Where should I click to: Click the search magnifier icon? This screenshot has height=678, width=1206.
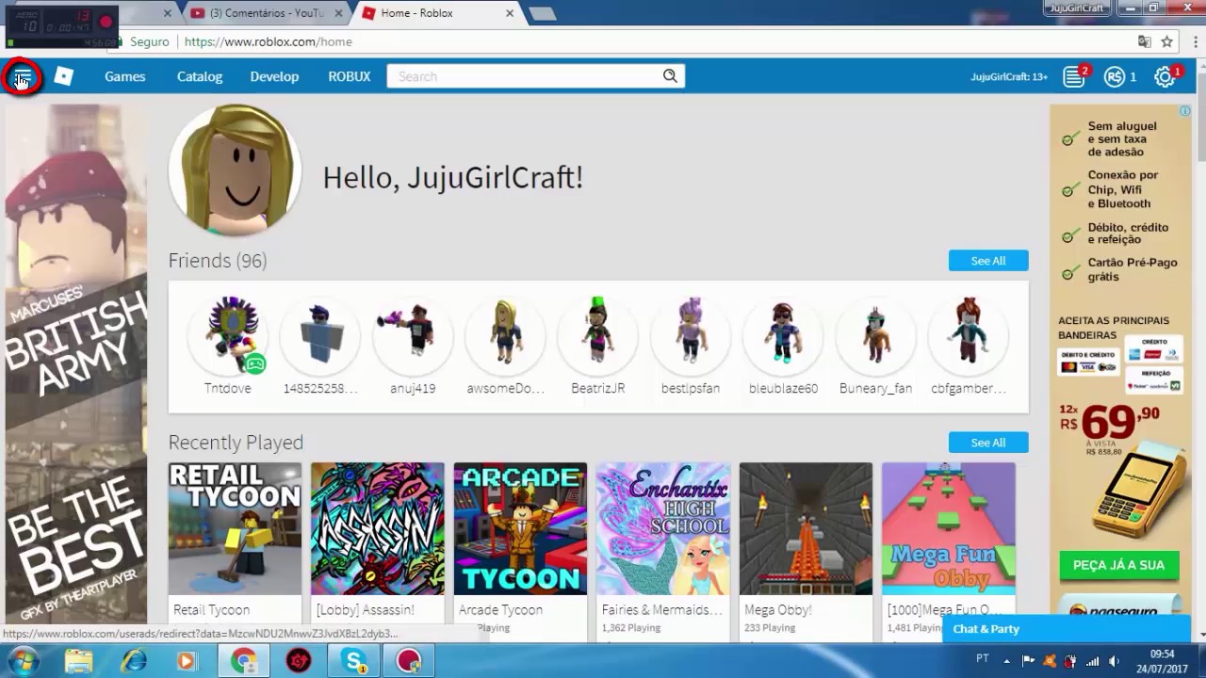(670, 76)
